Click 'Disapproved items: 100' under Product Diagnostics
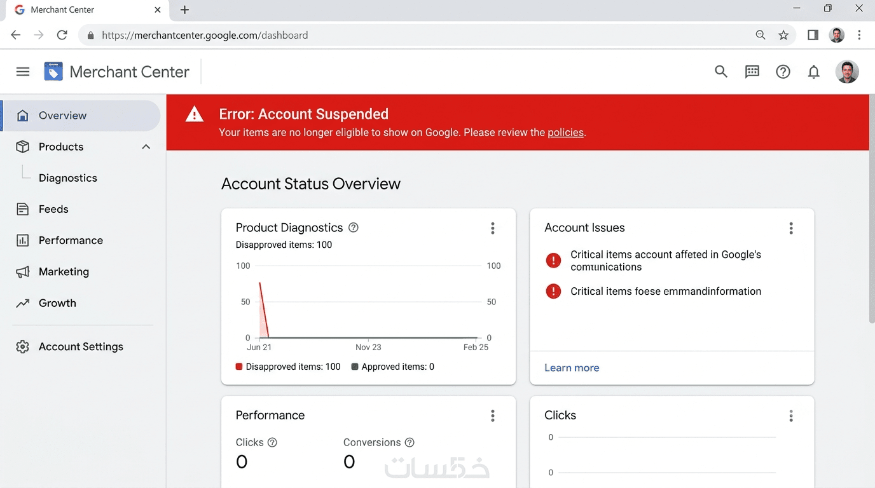 (284, 245)
